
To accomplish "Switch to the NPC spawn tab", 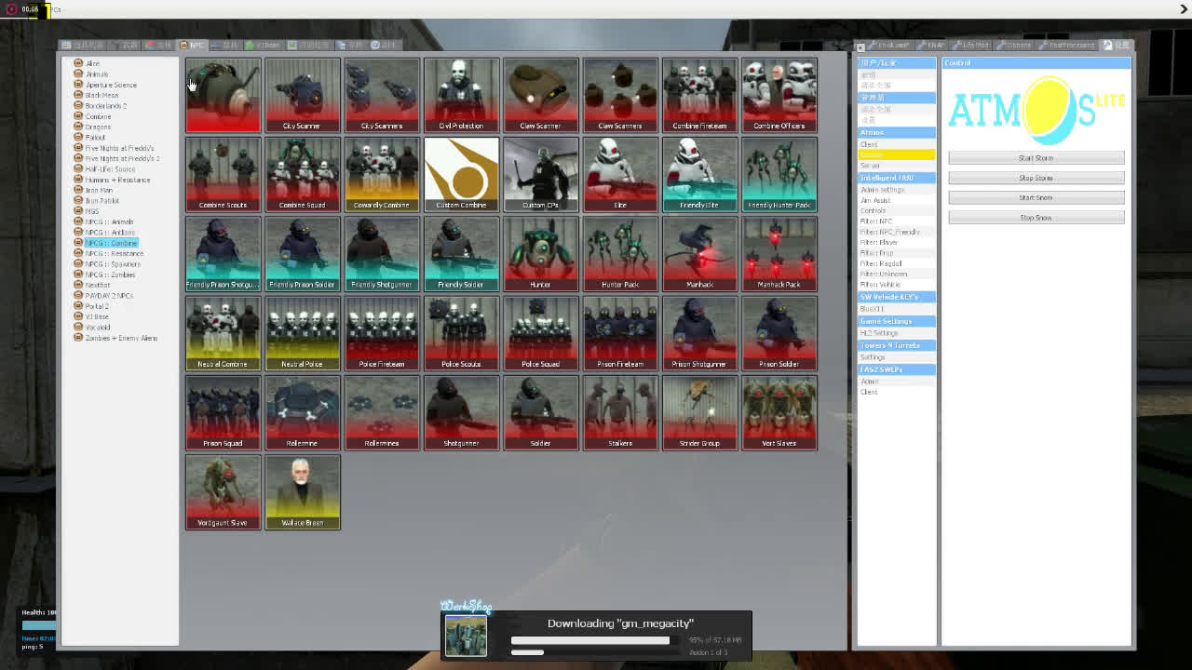I will pos(193,45).
